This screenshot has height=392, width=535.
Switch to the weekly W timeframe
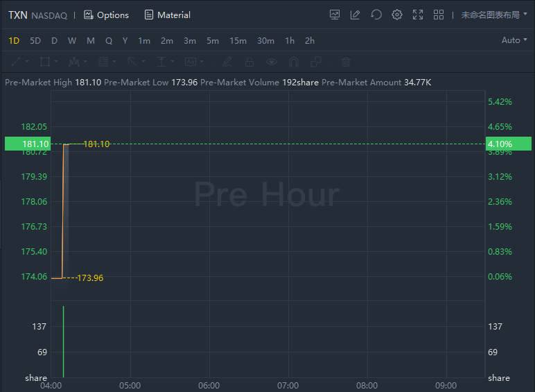72,41
